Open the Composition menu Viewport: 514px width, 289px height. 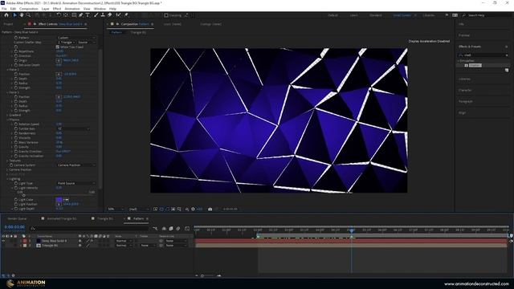coord(29,9)
